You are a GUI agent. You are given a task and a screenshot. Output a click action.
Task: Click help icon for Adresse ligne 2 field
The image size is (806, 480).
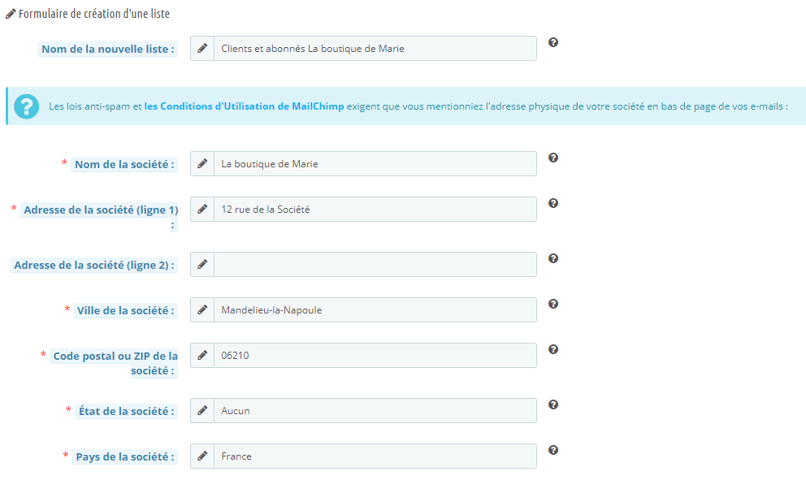[553, 258]
